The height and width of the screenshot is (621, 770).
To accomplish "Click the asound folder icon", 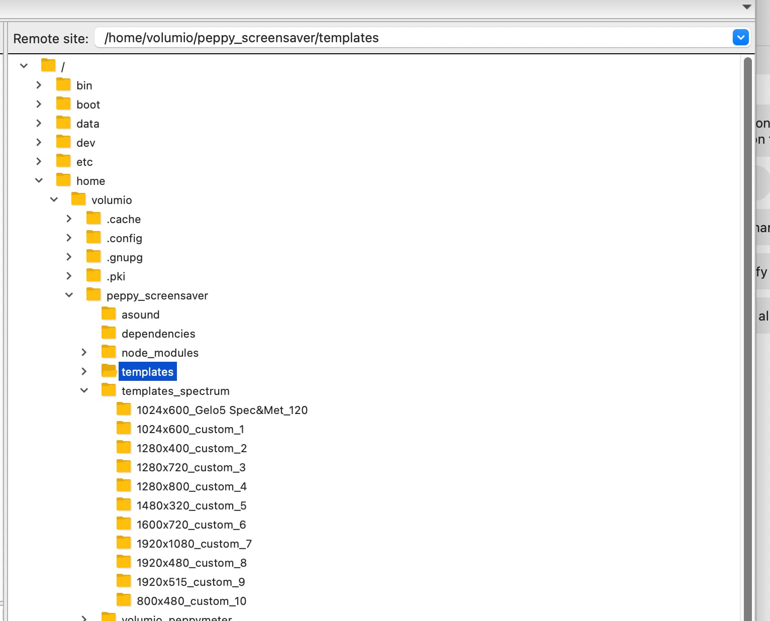I will click(x=109, y=314).
